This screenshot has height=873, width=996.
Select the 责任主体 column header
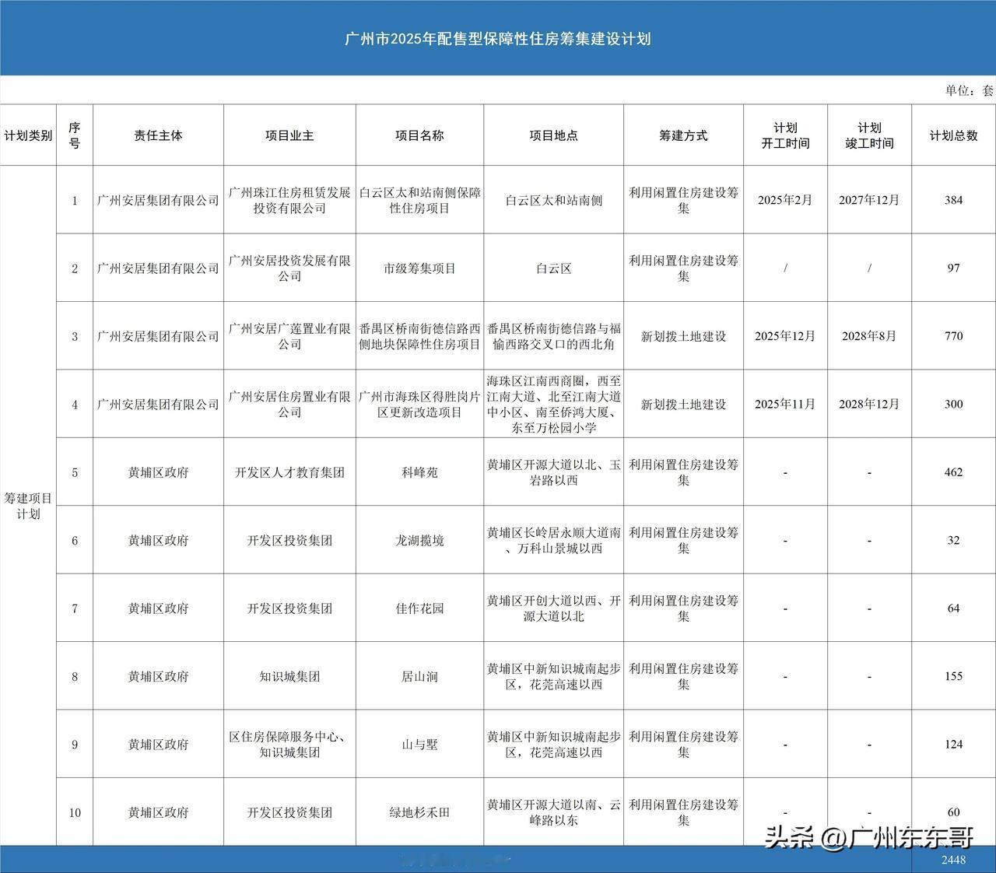(158, 135)
